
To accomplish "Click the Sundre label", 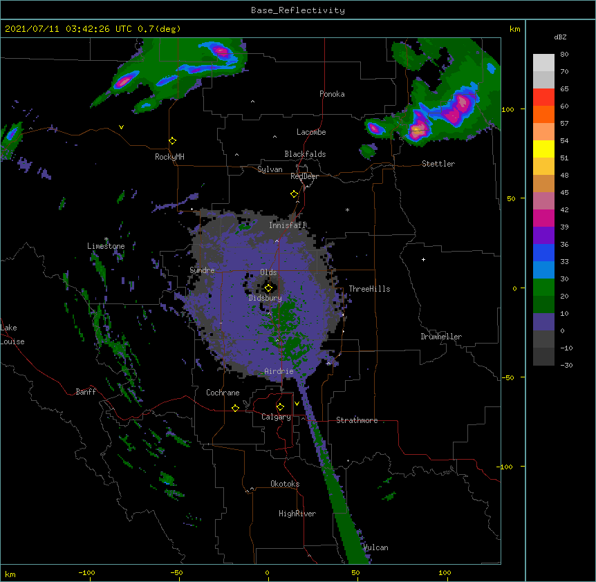I will tap(202, 270).
